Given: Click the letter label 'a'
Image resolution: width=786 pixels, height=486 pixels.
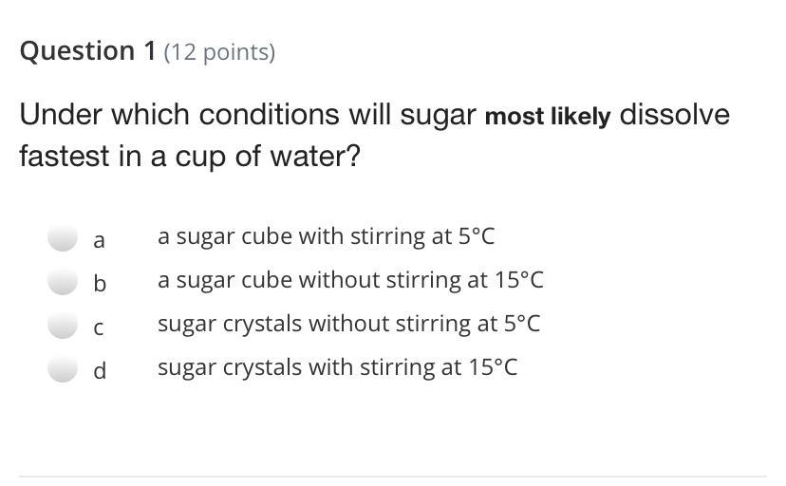Looking at the screenshot, I should pos(99,240).
